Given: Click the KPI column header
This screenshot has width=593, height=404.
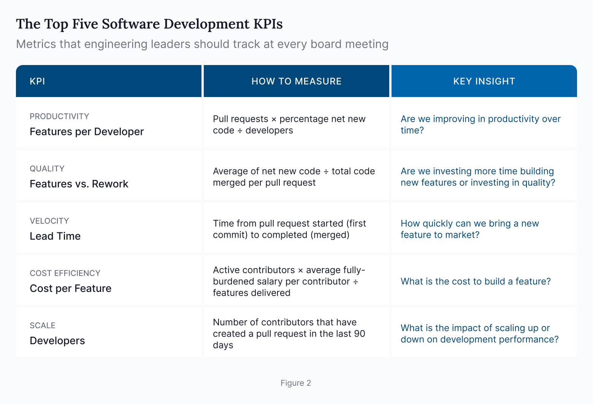Looking at the screenshot, I should [37, 81].
